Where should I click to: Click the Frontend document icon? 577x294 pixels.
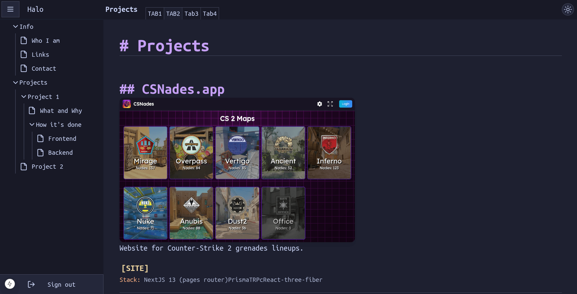pos(40,139)
